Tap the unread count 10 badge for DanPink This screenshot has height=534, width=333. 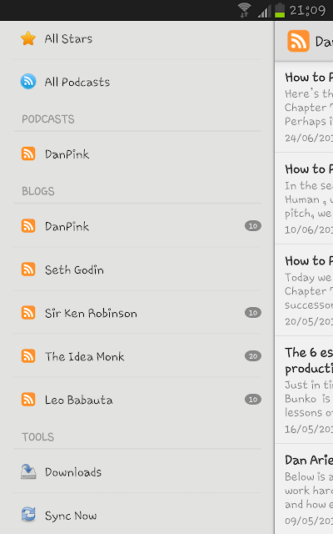click(253, 226)
